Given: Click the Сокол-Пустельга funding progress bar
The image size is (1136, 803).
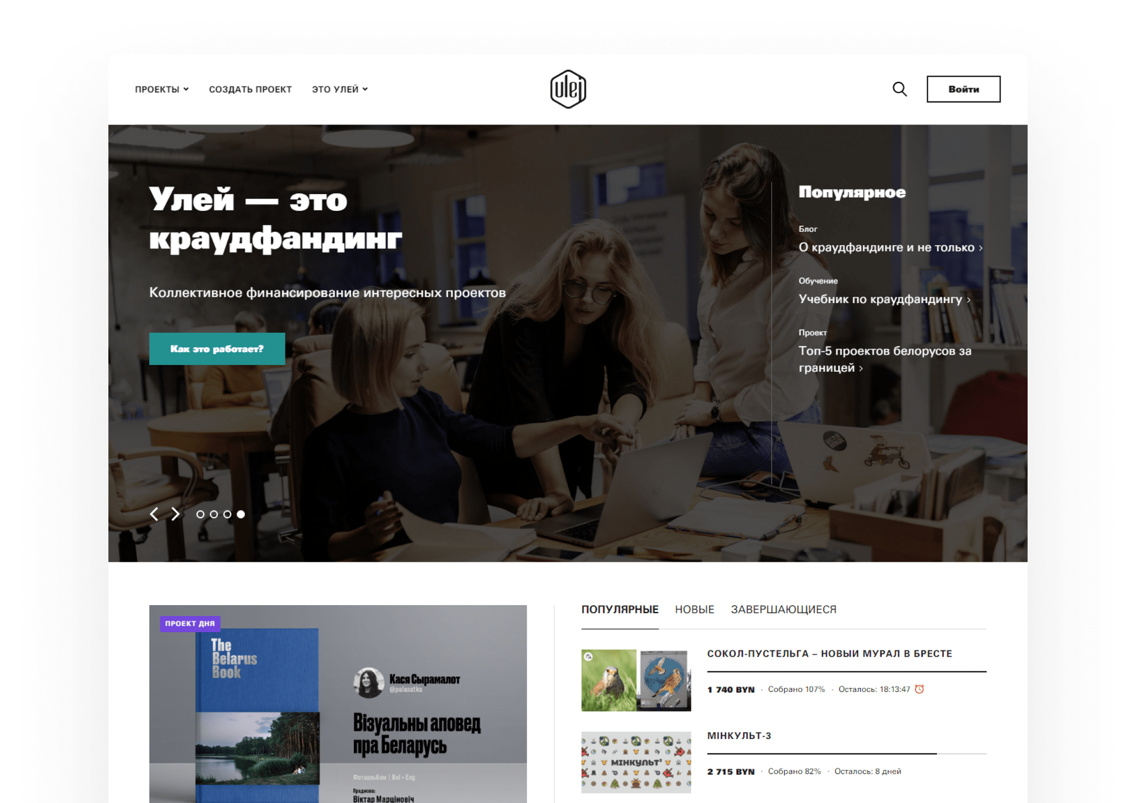Looking at the screenshot, I should [846, 672].
